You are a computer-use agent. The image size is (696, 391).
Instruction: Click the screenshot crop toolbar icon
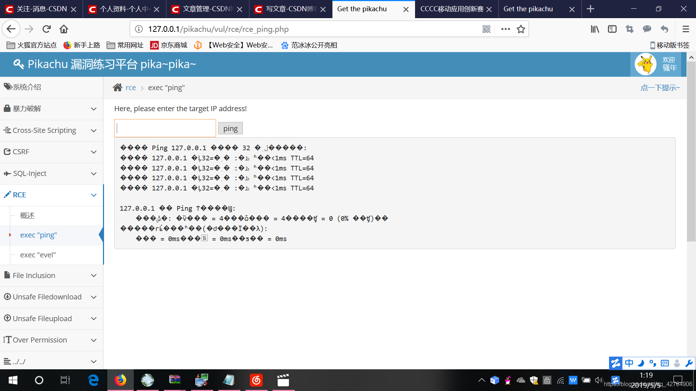coord(630,29)
